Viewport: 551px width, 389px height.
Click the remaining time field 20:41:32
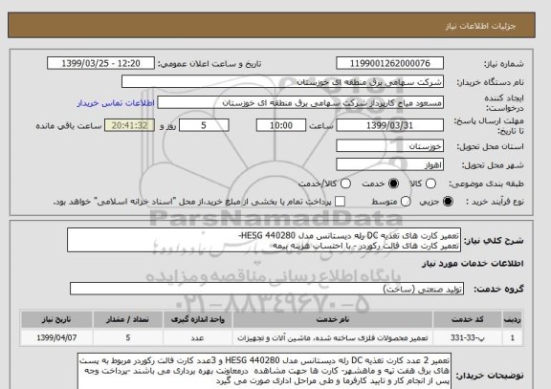click(x=129, y=125)
